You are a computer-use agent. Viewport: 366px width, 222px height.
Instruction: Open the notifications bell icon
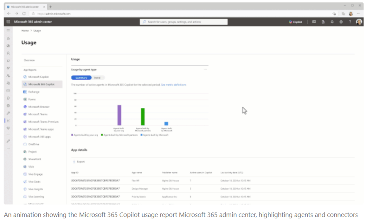pos(332,22)
